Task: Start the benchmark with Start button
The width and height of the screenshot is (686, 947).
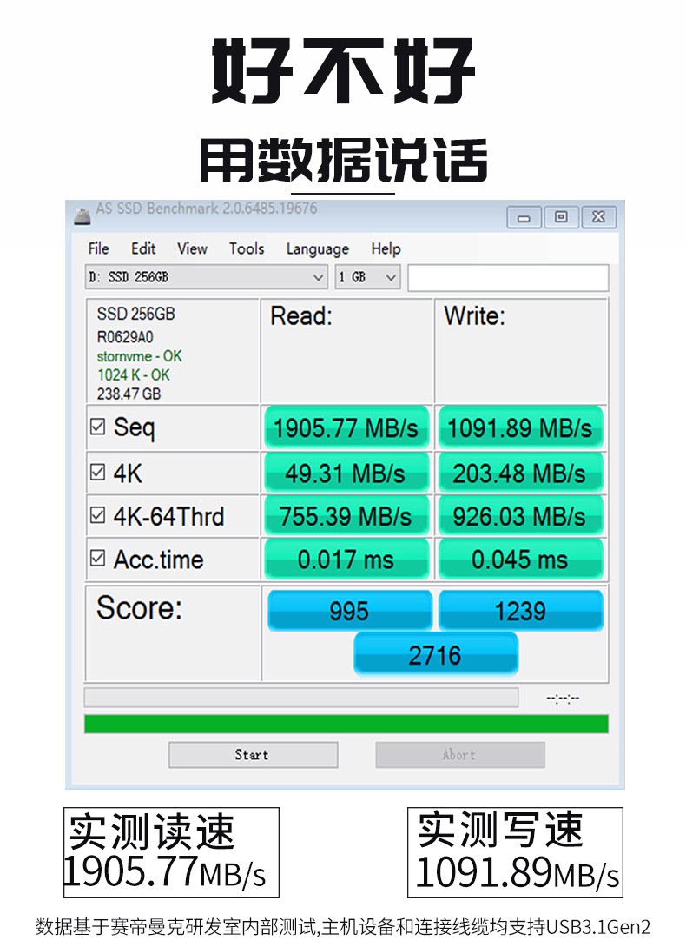Action: 253,755
